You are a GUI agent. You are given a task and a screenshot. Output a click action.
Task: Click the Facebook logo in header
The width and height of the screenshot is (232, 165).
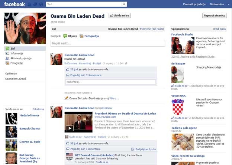(x=14, y=4)
